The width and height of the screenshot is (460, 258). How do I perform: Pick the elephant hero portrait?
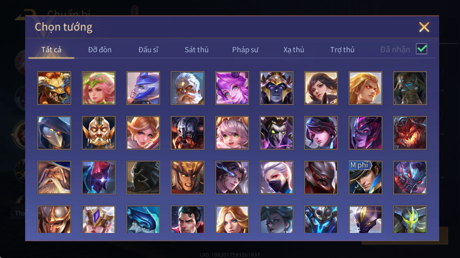(410, 88)
